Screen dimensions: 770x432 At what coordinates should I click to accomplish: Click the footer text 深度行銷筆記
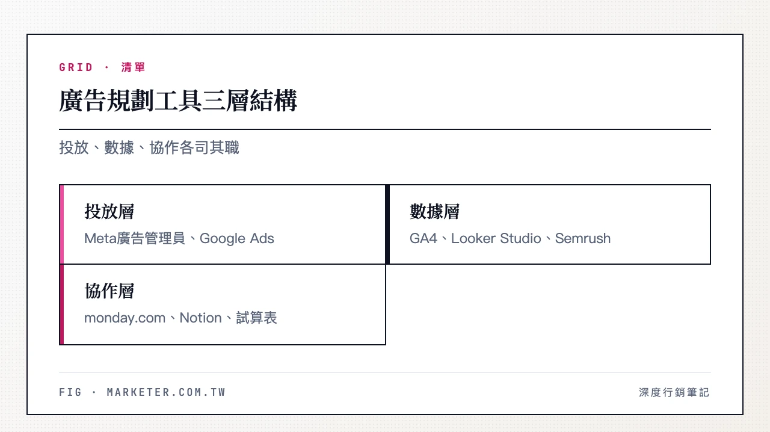pos(674,392)
